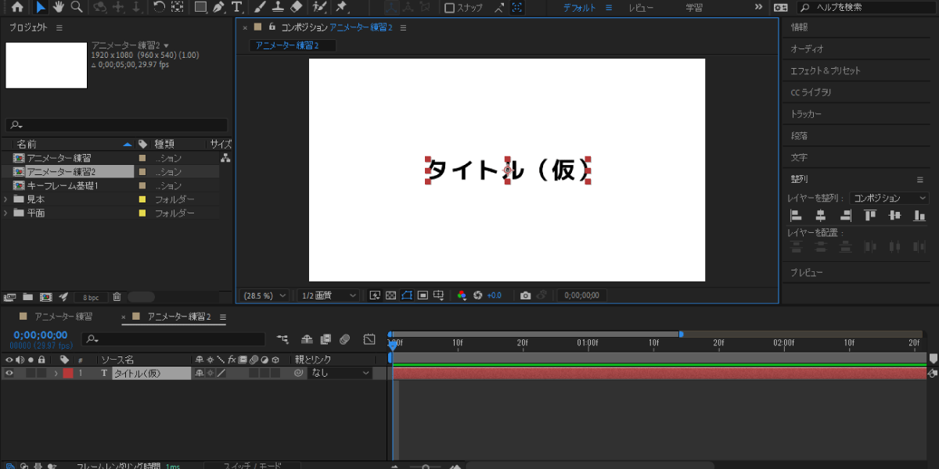Click the timeline layer search field
This screenshot has width=939, height=469.
point(174,339)
